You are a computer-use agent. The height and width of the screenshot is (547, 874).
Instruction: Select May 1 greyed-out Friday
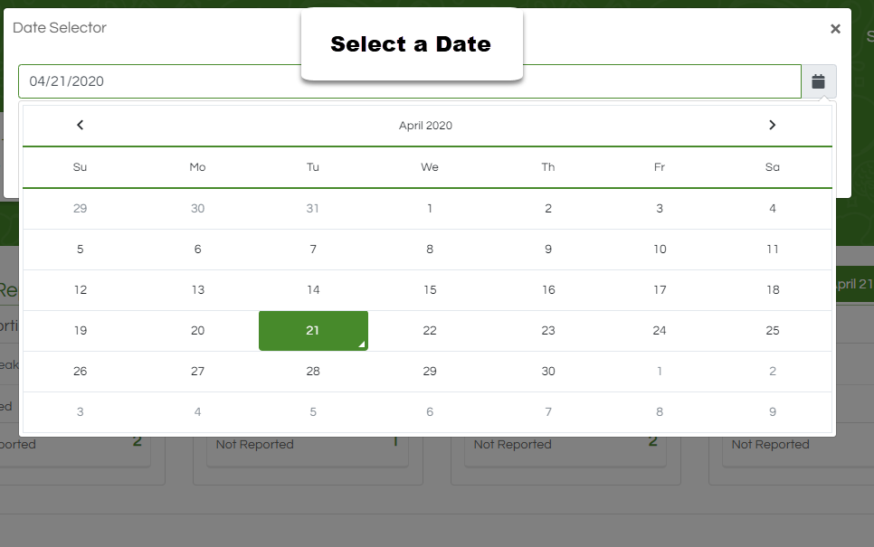coord(660,372)
